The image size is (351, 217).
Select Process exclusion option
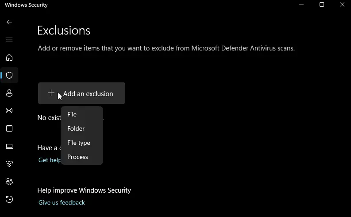[x=77, y=157]
